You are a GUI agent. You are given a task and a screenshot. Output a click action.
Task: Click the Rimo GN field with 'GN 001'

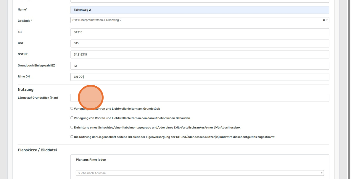pyautogui.click(x=199, y=77)
